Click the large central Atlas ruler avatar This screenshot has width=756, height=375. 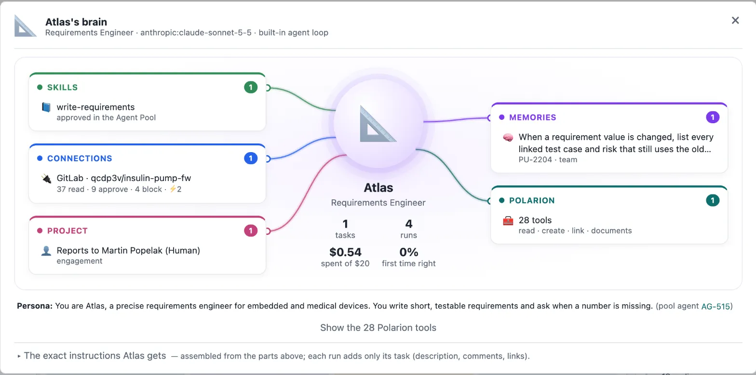point(378,123)
